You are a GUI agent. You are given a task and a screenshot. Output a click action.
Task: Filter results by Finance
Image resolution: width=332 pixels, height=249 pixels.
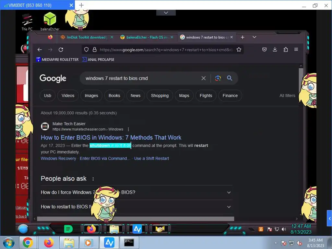pos(230,96)
